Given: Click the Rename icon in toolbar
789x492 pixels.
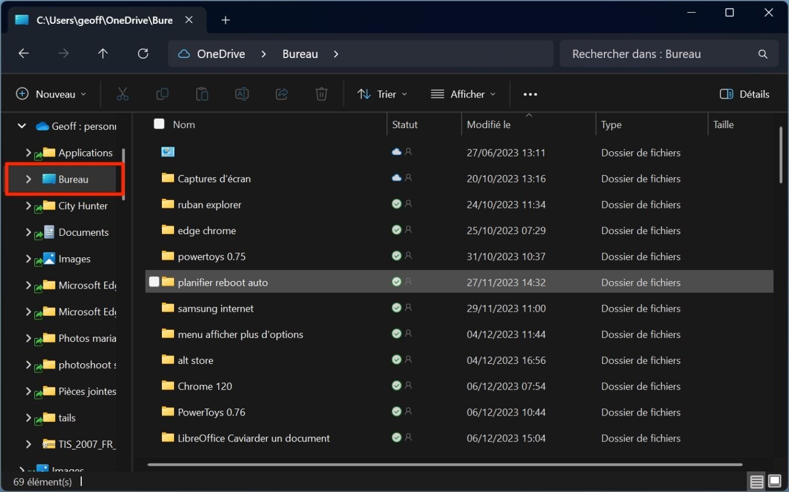Looking at the screenshot, I should (x=242, y=94).
